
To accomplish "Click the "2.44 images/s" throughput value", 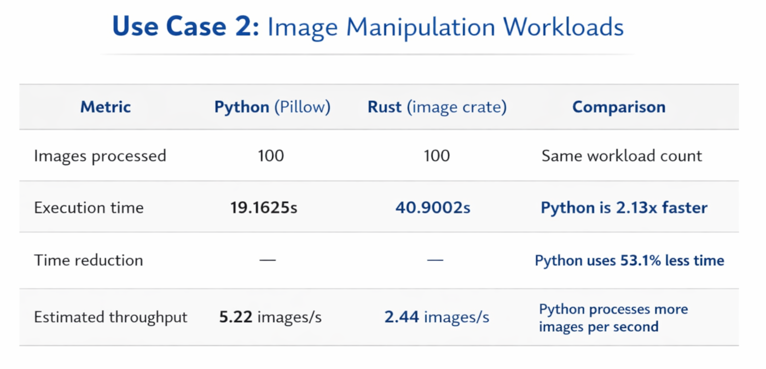I will [x=438, y=316].
